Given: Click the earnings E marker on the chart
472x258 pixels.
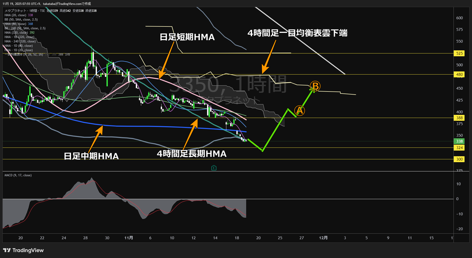Looking at the screenshot, I should 214,168.
